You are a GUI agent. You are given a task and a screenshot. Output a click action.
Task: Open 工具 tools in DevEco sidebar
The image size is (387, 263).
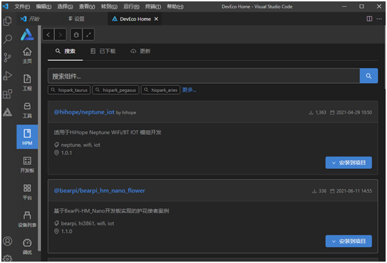click(x=27, y=110)
